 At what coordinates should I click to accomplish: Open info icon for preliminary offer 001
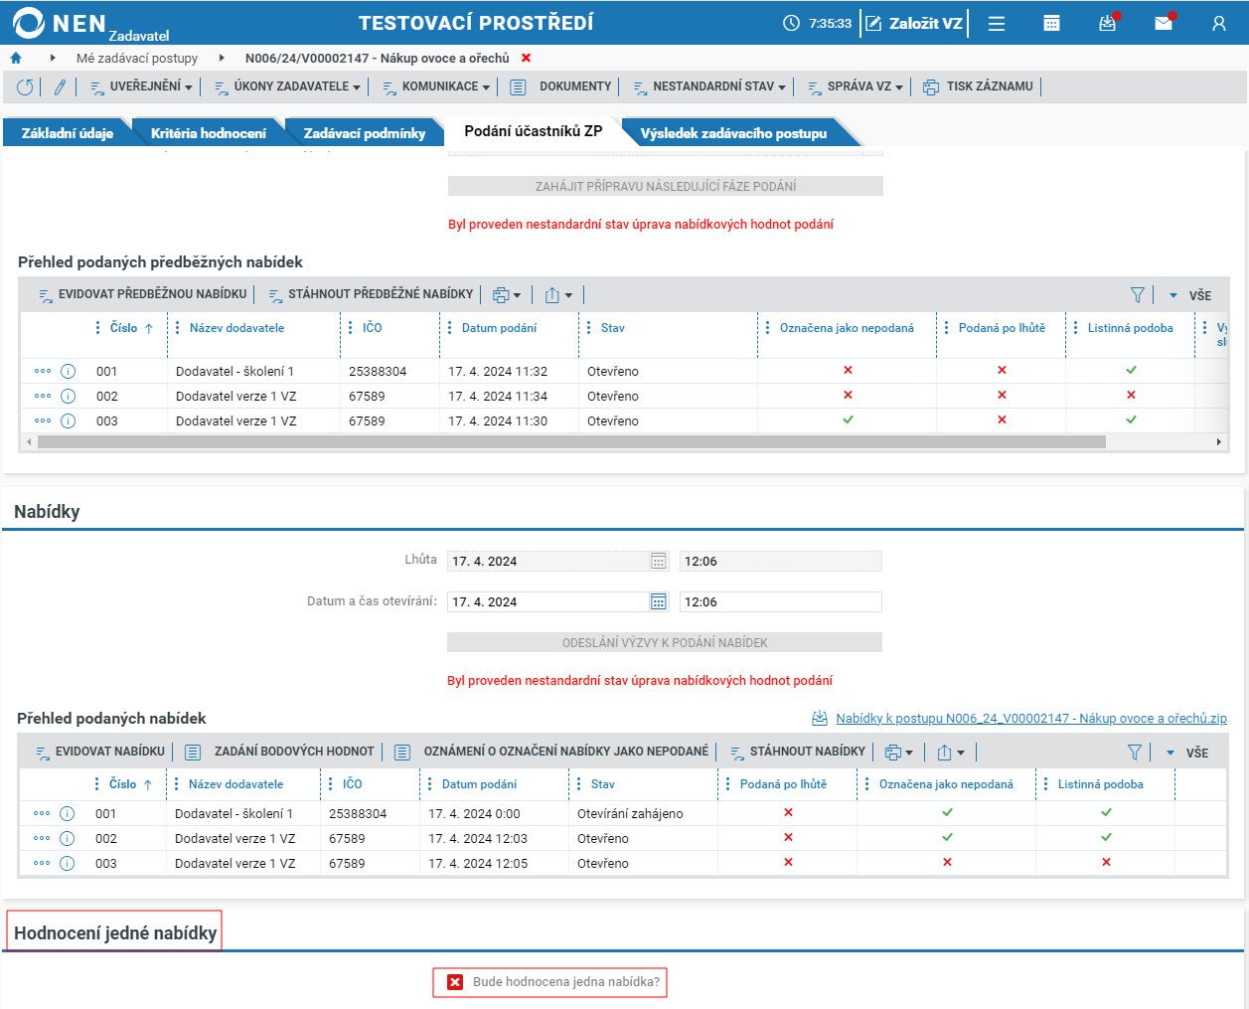pyautogui.click(x=69, y=371)
